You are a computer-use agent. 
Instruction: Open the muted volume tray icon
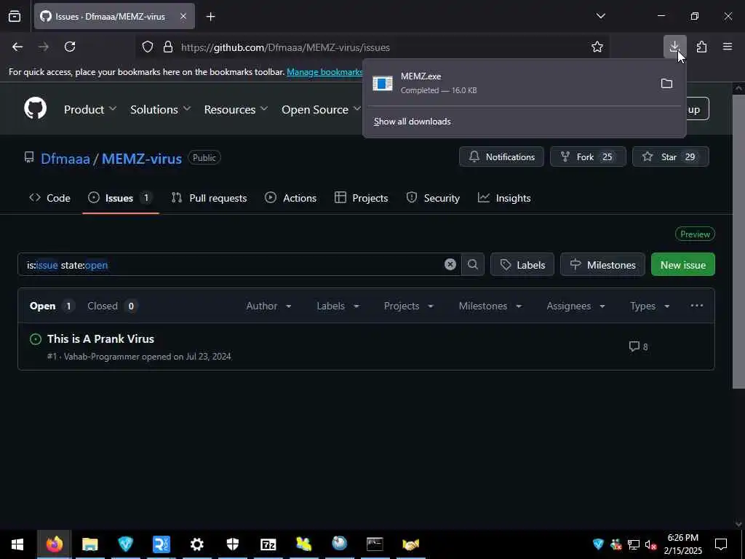[x=650, y=544]
